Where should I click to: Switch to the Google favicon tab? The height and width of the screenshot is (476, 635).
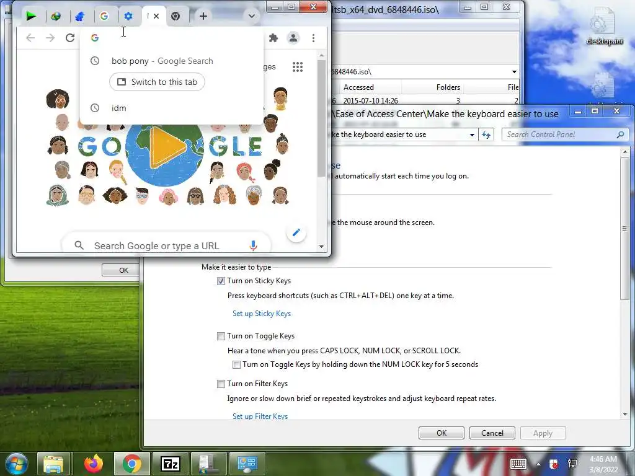(104, 16)
